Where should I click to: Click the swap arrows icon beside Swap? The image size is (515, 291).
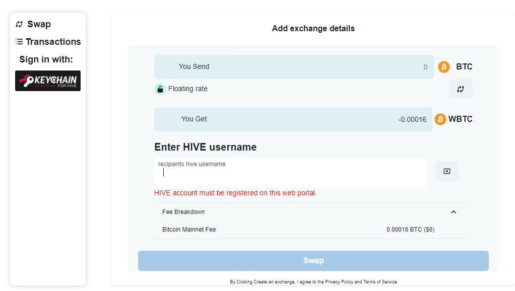pyautogui.click(x=19, y=24)
